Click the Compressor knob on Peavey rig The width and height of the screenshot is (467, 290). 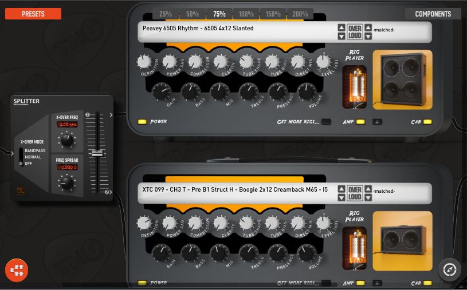pyautogui.click(x=195, y=62)
